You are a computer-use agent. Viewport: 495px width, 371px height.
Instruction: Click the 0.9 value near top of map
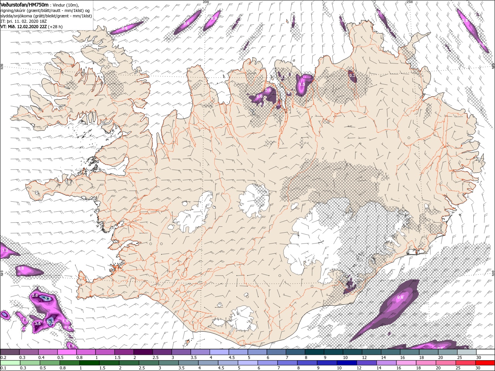[214, 18]
